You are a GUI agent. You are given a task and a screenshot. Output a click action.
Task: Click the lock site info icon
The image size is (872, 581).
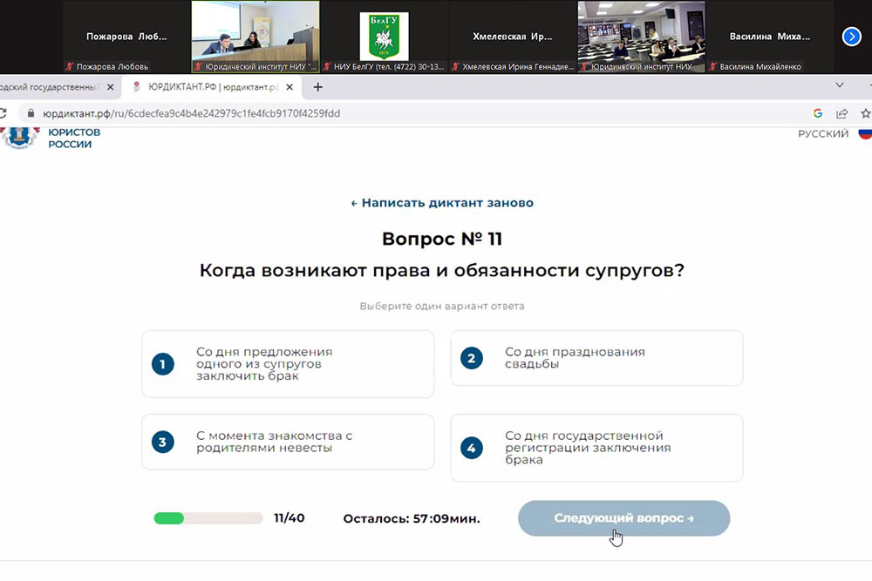[31, 113]
